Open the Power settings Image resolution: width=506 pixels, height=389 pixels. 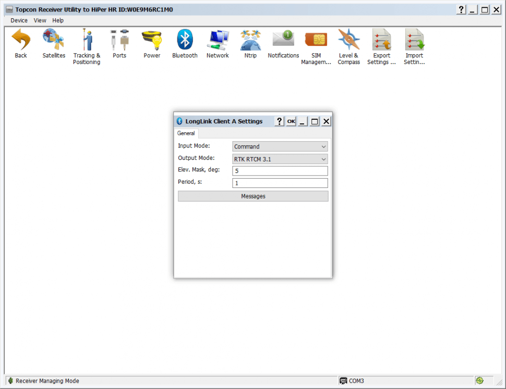(x=152, y=43)
